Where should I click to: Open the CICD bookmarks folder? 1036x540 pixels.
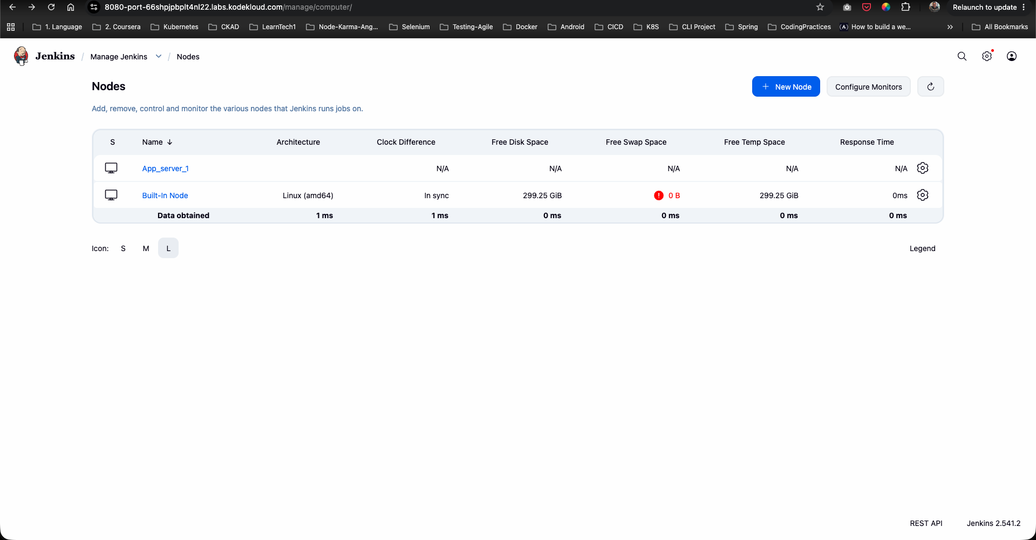(x=609, y=26)
